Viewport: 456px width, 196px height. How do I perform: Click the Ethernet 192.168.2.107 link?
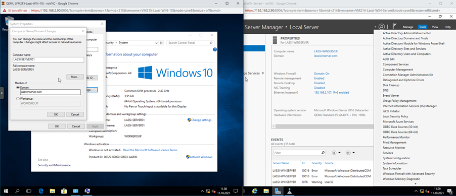(x=332, y=93)
